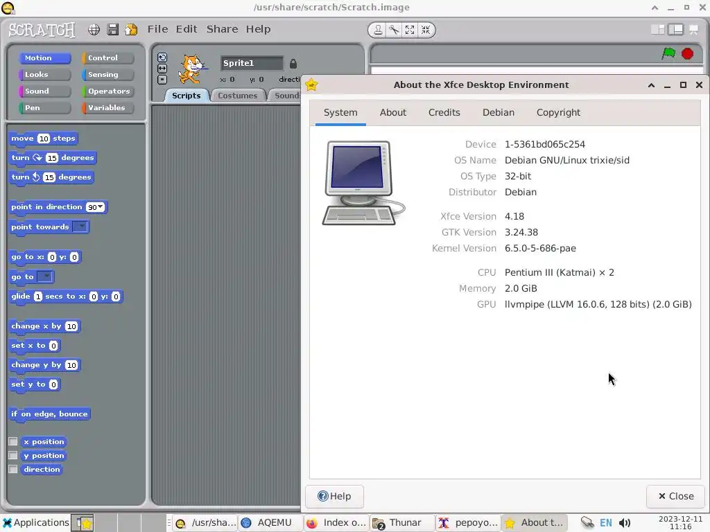Toggle the sprite drag lock icon
The image size is (710, 532).
[x=293, y=64]
